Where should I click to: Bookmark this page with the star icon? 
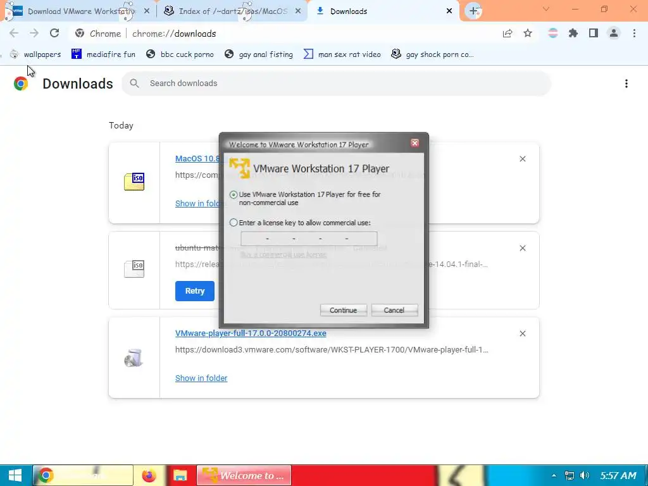(528, 34)
